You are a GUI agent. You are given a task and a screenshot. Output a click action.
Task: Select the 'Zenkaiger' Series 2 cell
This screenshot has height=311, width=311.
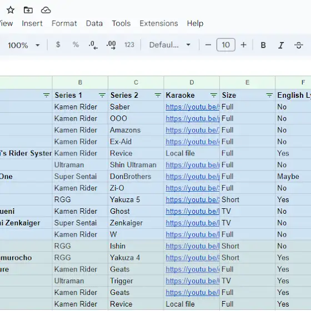(x=136, y=223)
